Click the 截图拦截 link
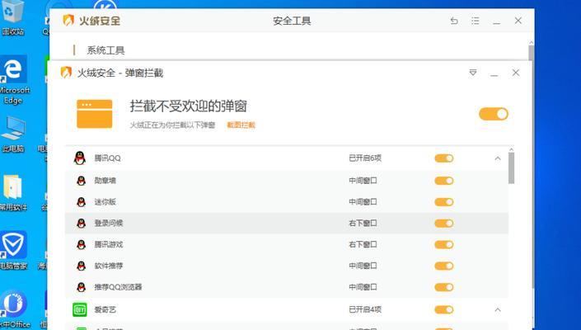 tap(241, 125)
